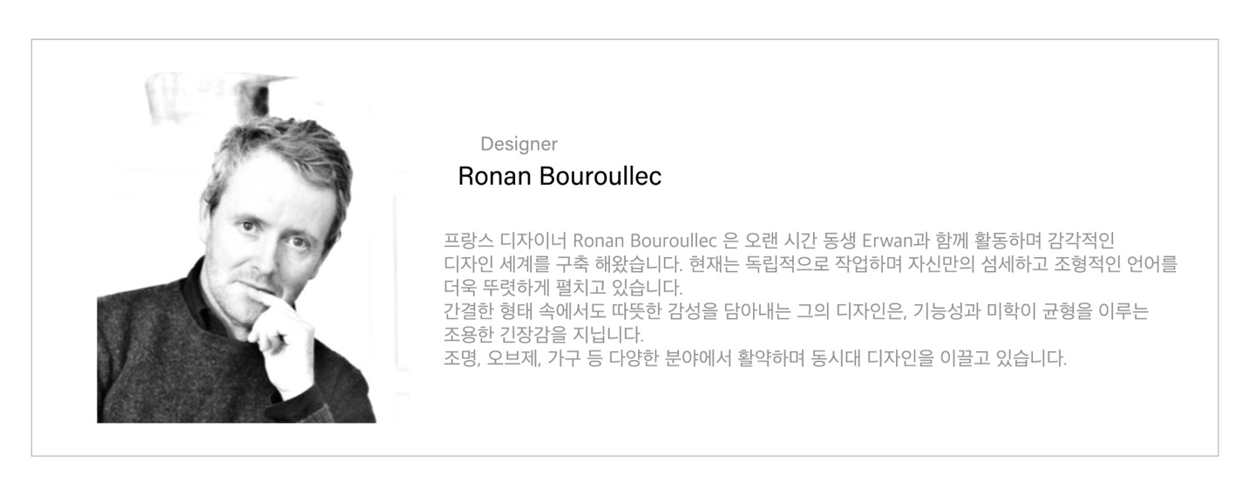Click the black-and-white designer portrait photo

pos(236,248)
